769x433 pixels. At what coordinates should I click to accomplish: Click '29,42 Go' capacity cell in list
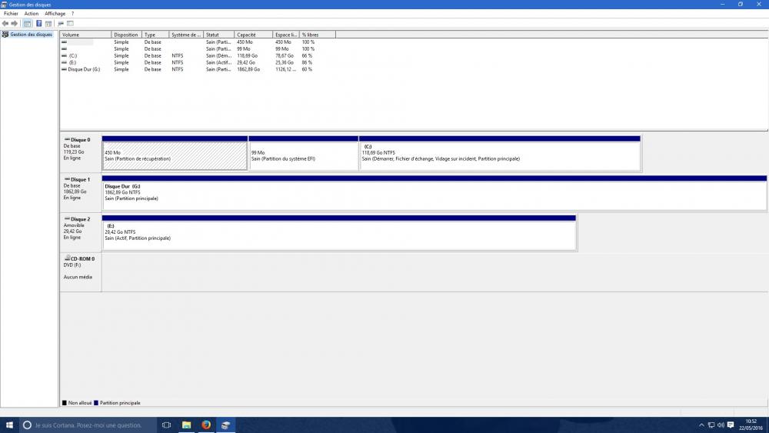click(246, 63)
